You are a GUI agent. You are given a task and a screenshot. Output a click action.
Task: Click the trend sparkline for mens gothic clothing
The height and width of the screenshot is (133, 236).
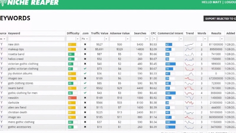point(189,122)
